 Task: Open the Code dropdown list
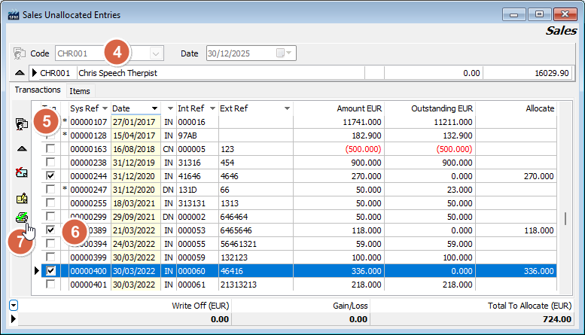156,53
